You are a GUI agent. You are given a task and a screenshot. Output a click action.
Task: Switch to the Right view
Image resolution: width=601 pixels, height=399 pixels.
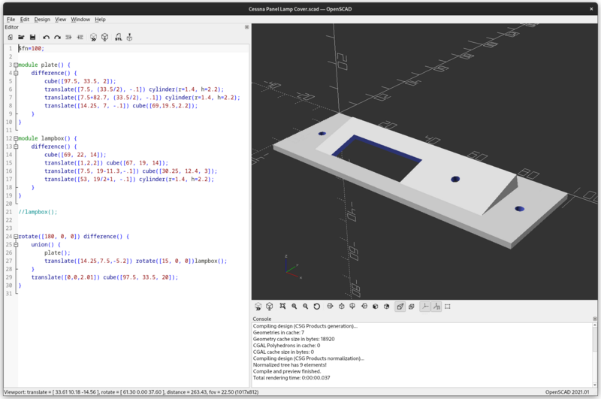click(330, 307)
